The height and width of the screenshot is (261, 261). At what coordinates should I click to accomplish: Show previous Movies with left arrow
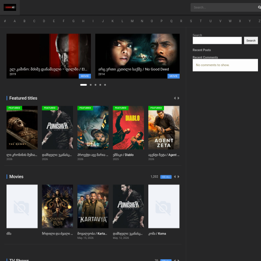coord(175,177)
